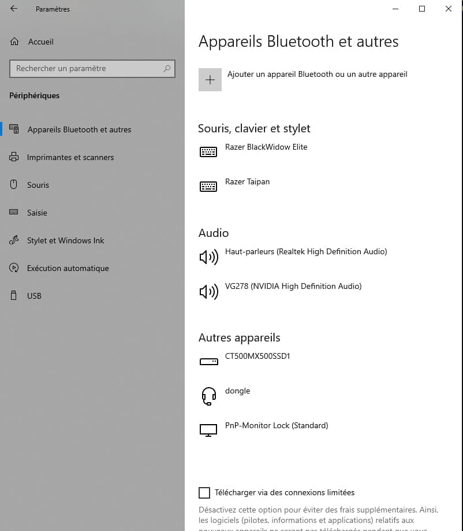The image size is (463, 531).
Task: Click the keyboard icon of Razer Taipan
Action: click(208, 186)
